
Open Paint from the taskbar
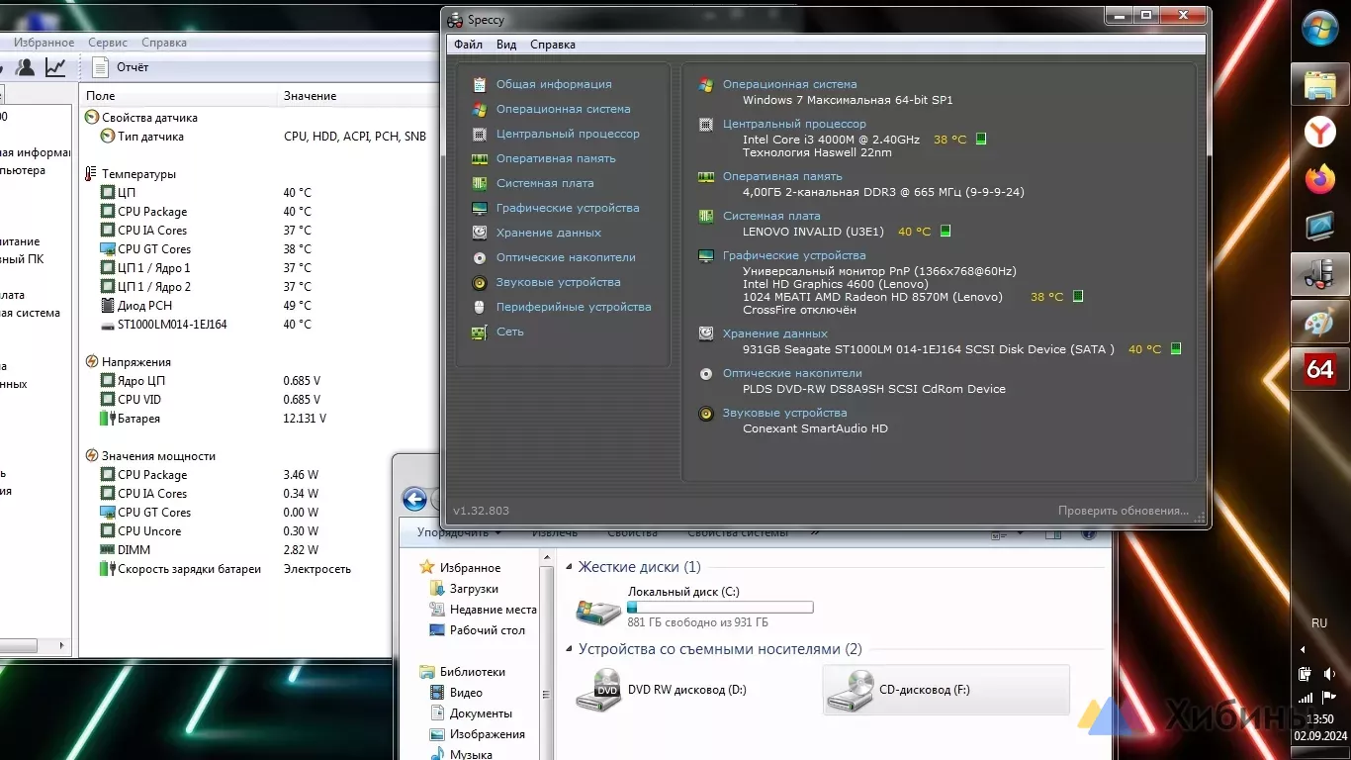(1320, 322)
